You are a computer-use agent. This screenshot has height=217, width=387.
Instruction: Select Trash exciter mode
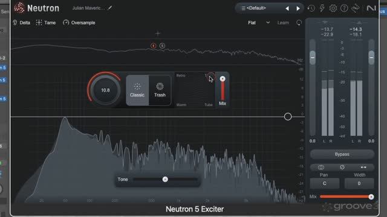tap(160, 90)
